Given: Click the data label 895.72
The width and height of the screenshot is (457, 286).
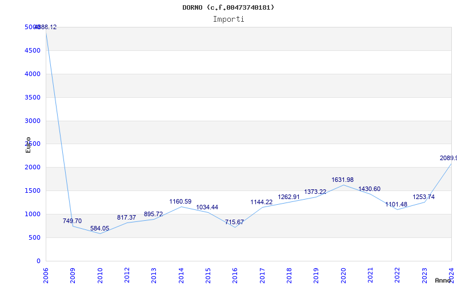Looking at the screenshot, I should 153,214.
